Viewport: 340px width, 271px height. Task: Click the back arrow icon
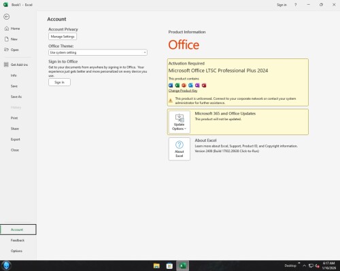point(7,17)
